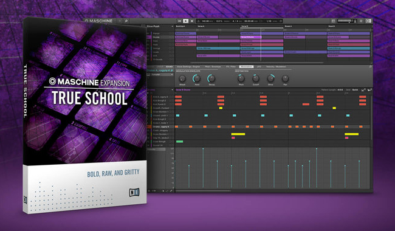Click the Hold knob
Screen dimensions: 395x231
pyautogui.click(x=197, y=78)
